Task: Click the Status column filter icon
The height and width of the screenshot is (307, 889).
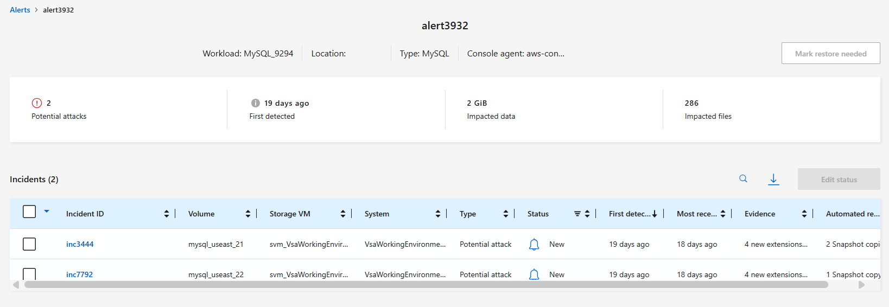Action: (x=577, y=214)
